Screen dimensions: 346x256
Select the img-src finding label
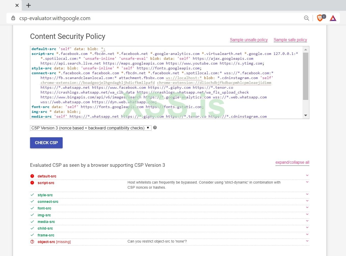pos(44,215)
